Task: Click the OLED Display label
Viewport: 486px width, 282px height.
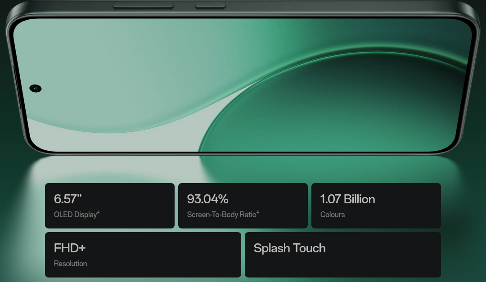Action: tap(75, 215)
